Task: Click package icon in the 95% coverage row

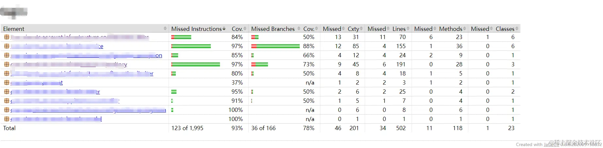Action: [7, 92]
